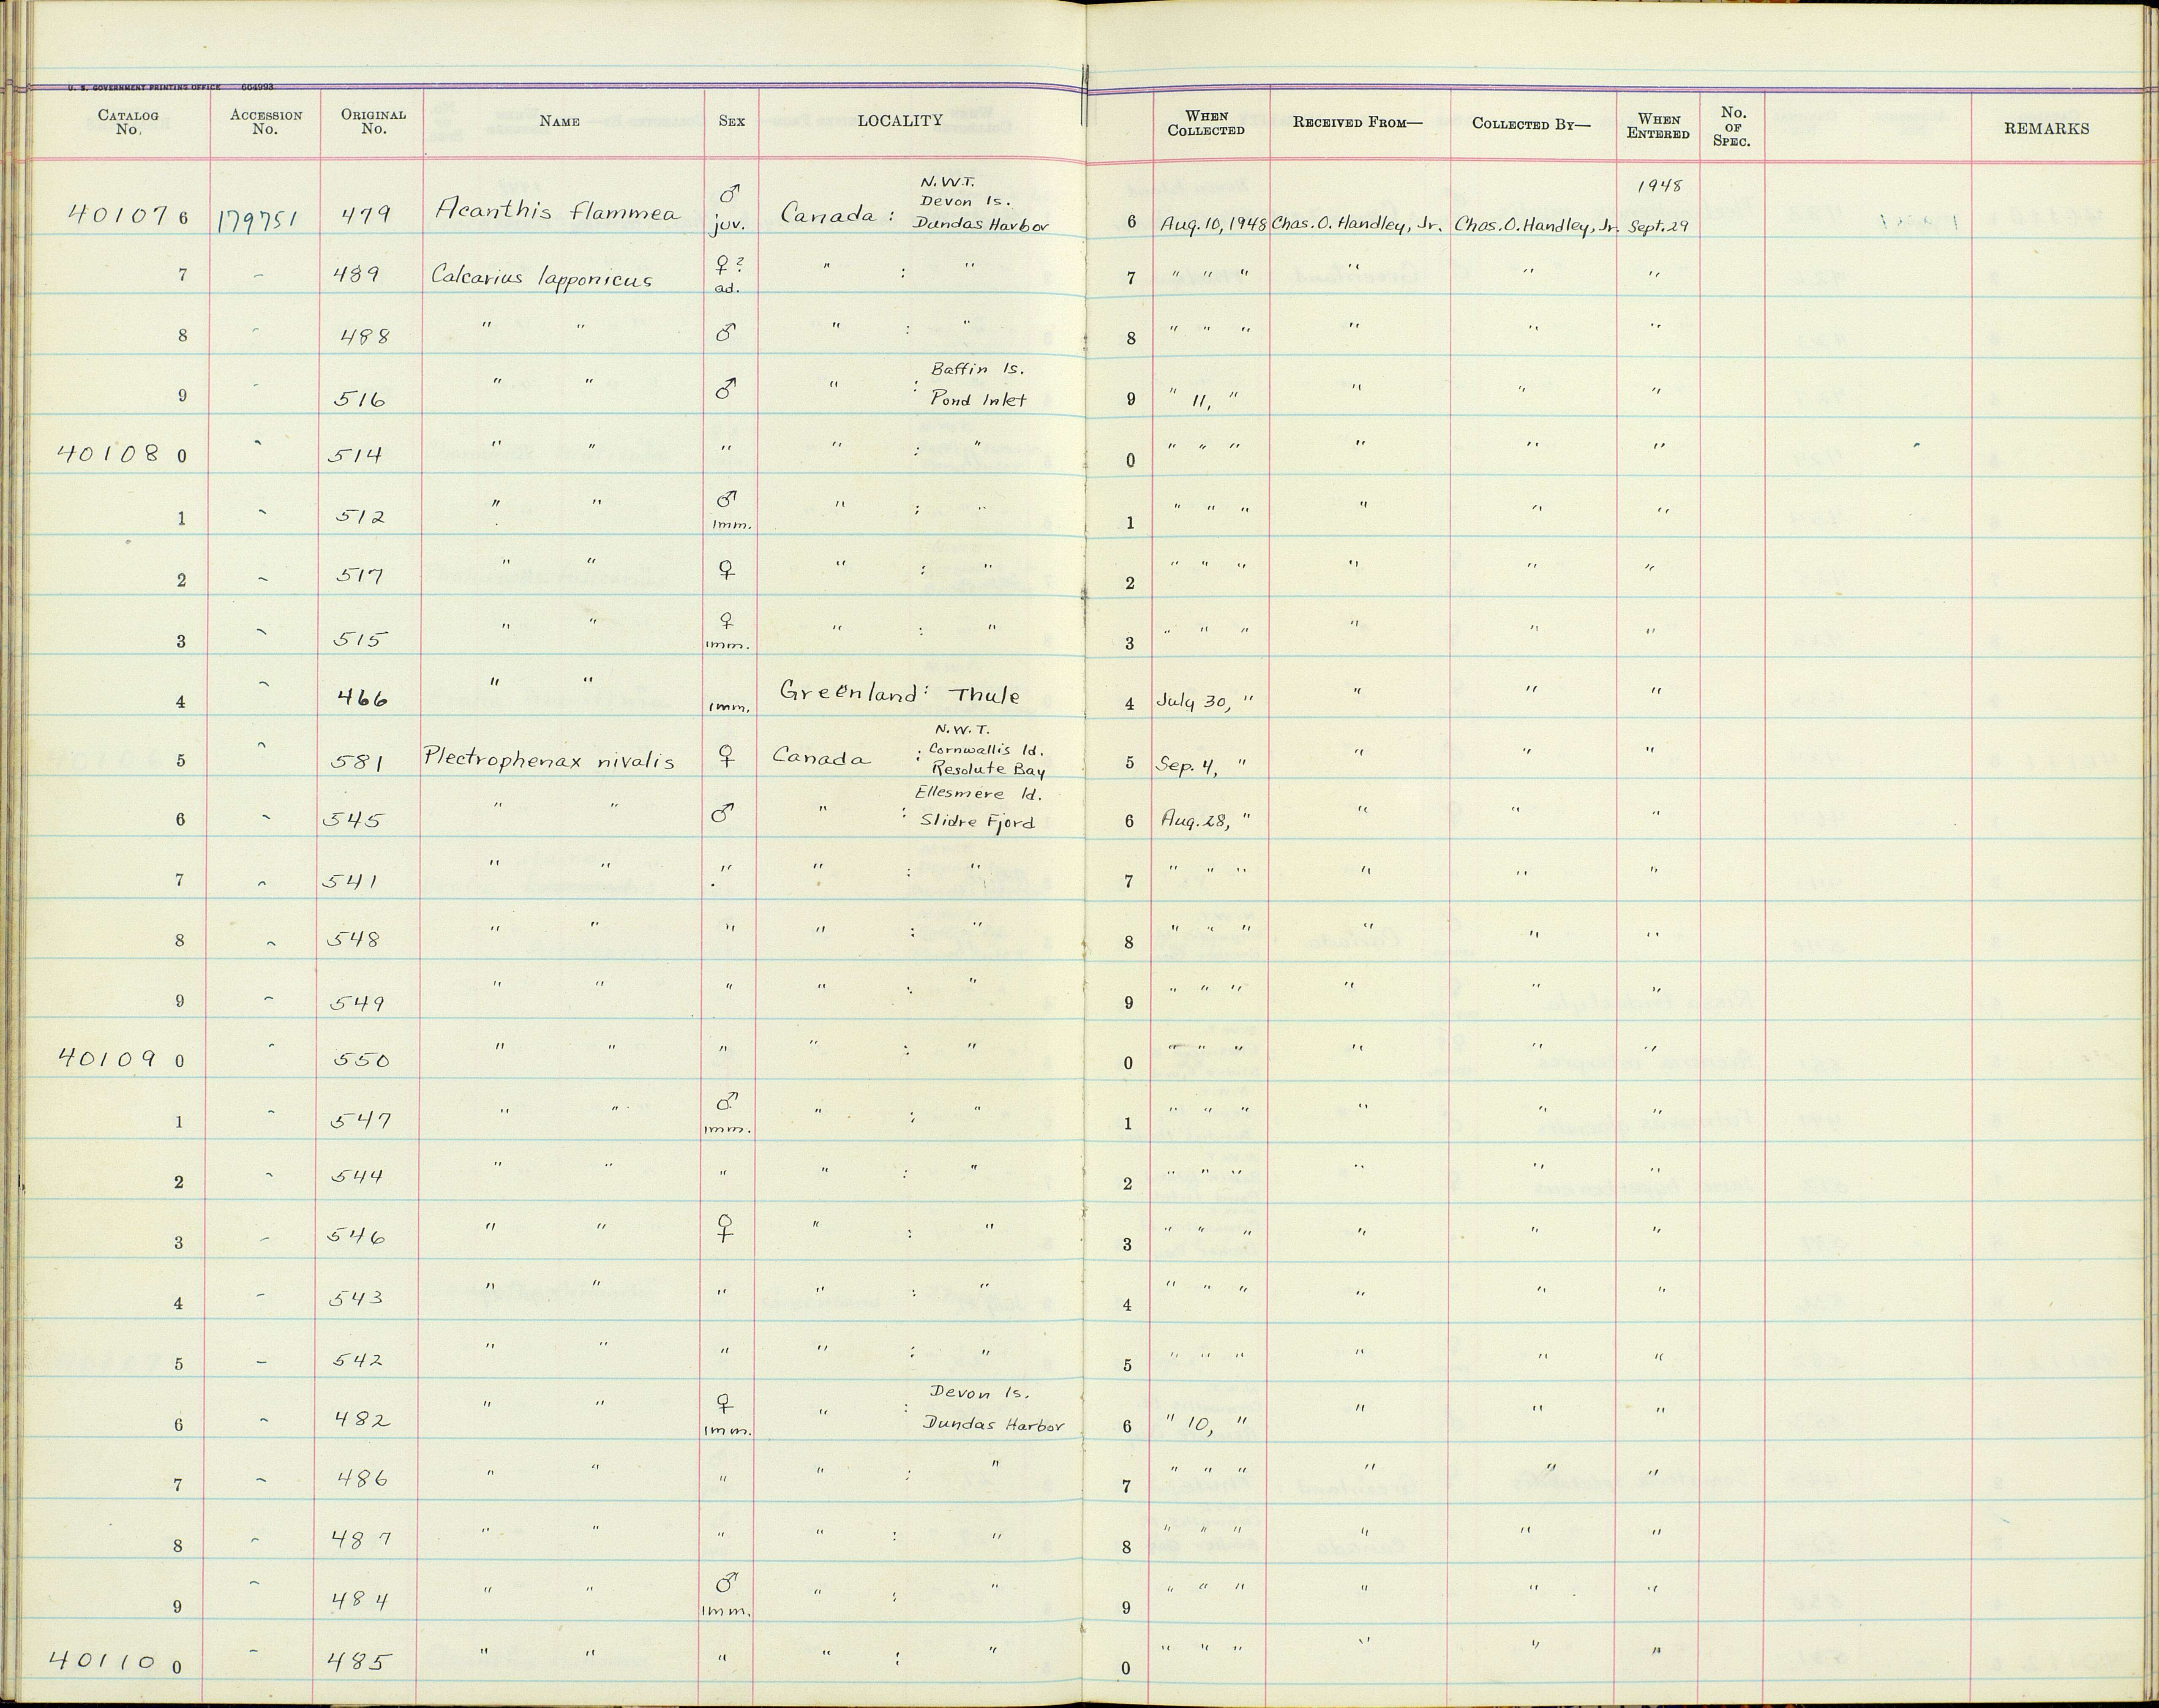Viewport: 2159px width, 1708px height.
Task: Select original number 514
Action: click(x=355, y=455)
